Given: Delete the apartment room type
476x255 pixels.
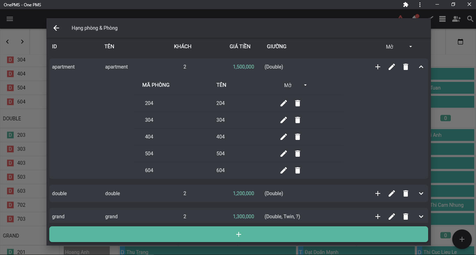Looking at the screenshot, I should point(406,67).
